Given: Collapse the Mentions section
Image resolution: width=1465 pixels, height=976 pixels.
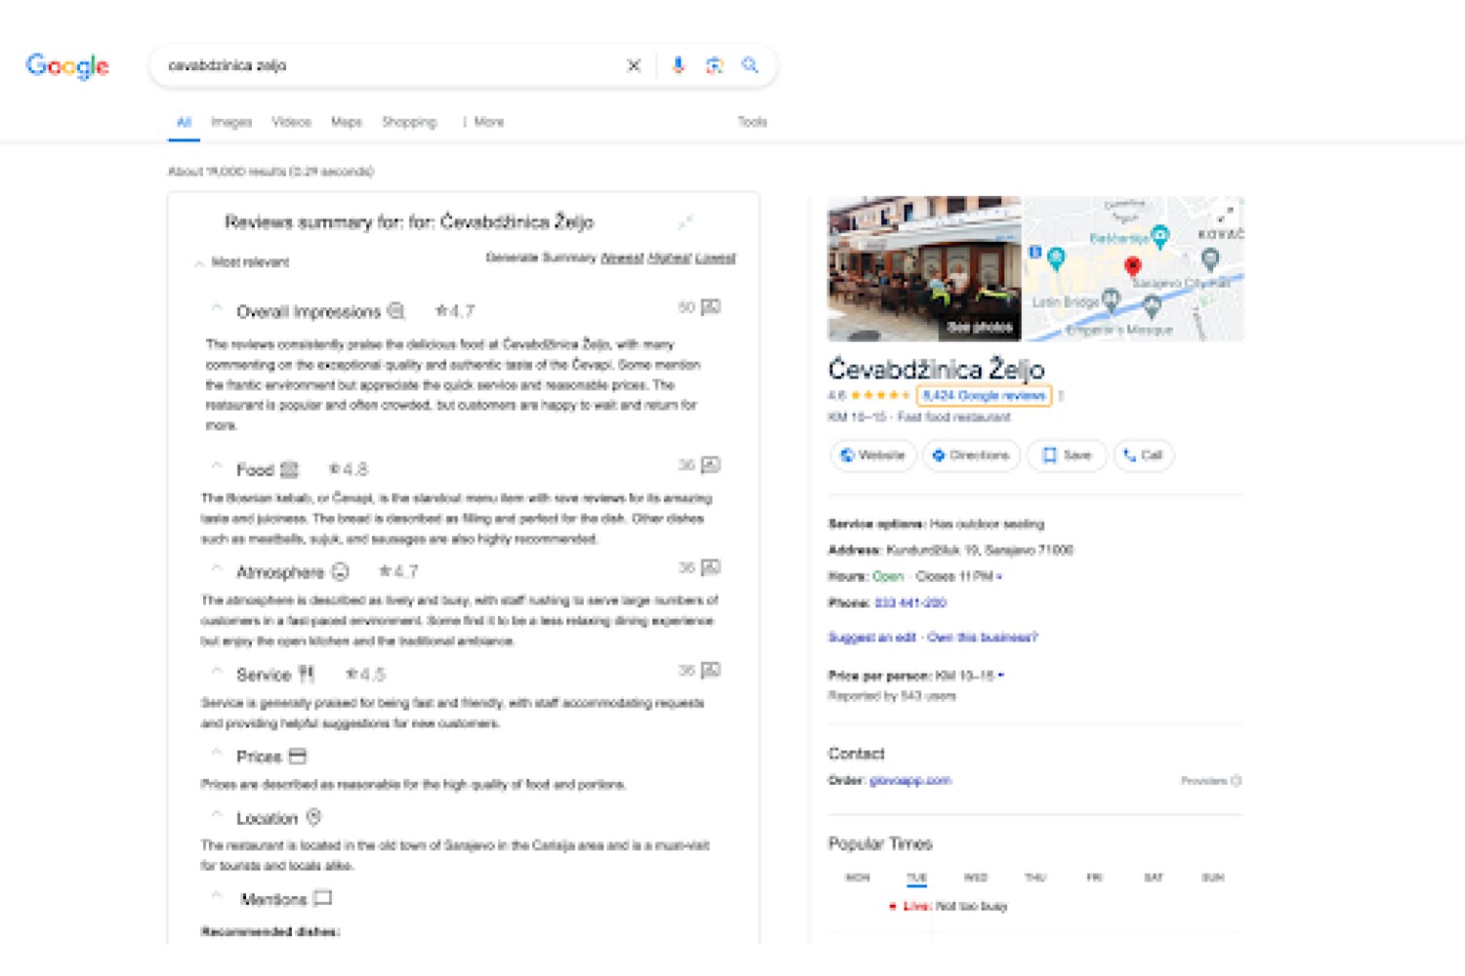Looking at the screenshot, I should pos(217,896).
